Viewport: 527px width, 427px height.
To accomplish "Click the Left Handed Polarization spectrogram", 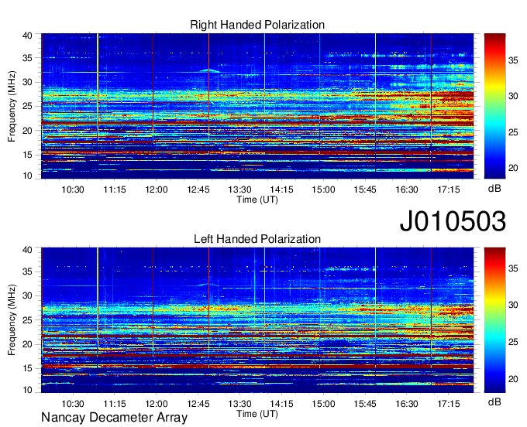I will 257,320.
